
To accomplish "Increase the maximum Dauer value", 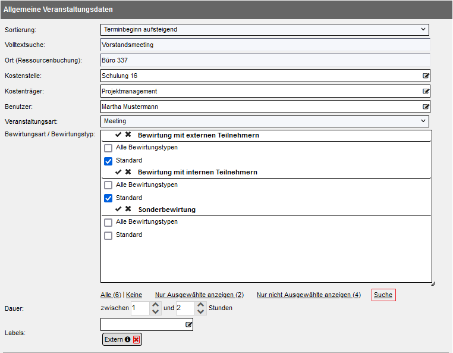I will click(x=201, y=305).
